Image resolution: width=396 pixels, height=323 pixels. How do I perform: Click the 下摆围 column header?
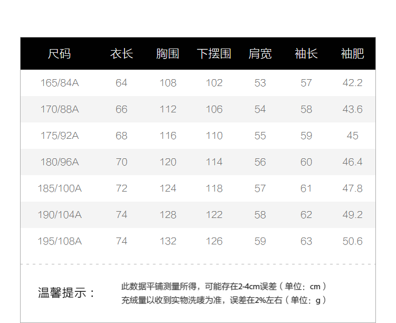(x=214, y=54)
